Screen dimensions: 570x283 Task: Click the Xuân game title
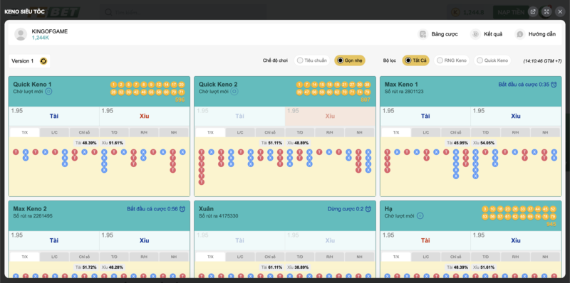point(206,208)
